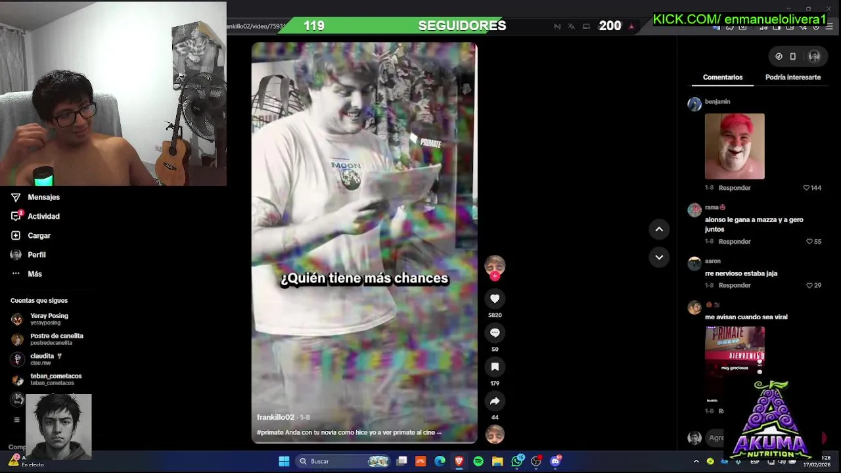Click the picture-in-picture icon in address bar
Viewport: 841px width, 473px height.
click(585, 26)
